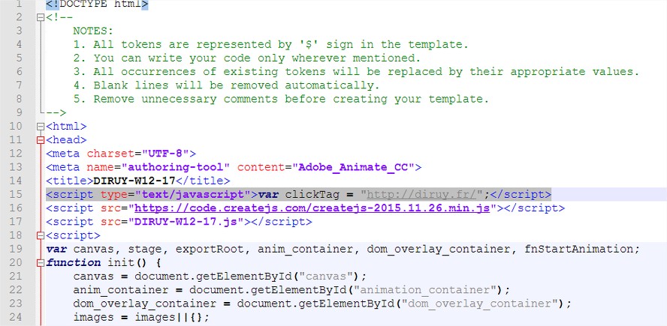Click the NOTES: comment heading

pyautogui.click(x=93, y=31)
